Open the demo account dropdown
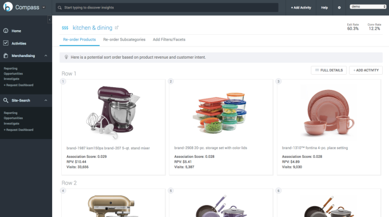Viewport: 389px width, 217px height. [x=368, y=7]
